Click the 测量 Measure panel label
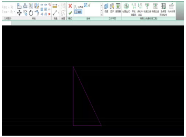186x137 pixels. (56, 19)
